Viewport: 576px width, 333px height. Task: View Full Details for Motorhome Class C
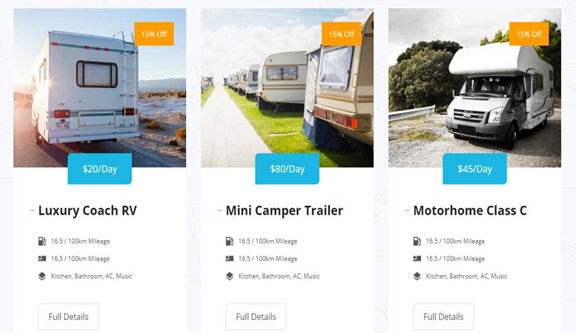coord(444,316)
